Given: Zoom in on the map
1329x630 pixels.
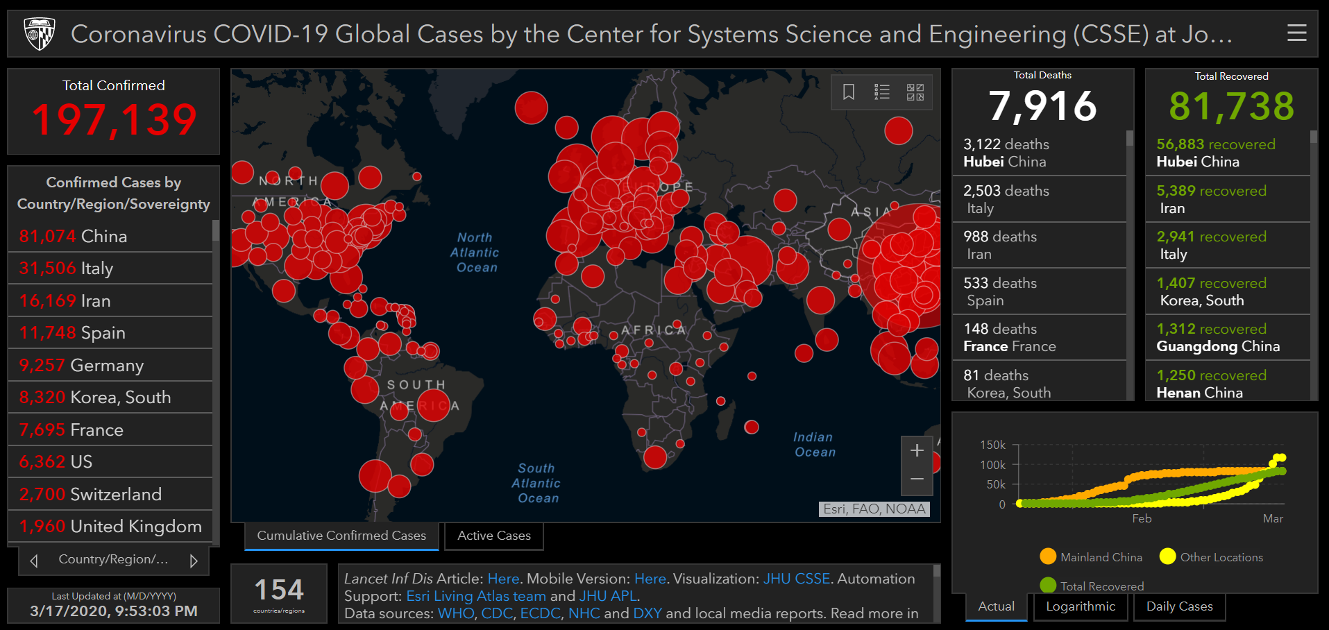Looking at the screenshot, I should pyautogui.click(x=916, y=451).
